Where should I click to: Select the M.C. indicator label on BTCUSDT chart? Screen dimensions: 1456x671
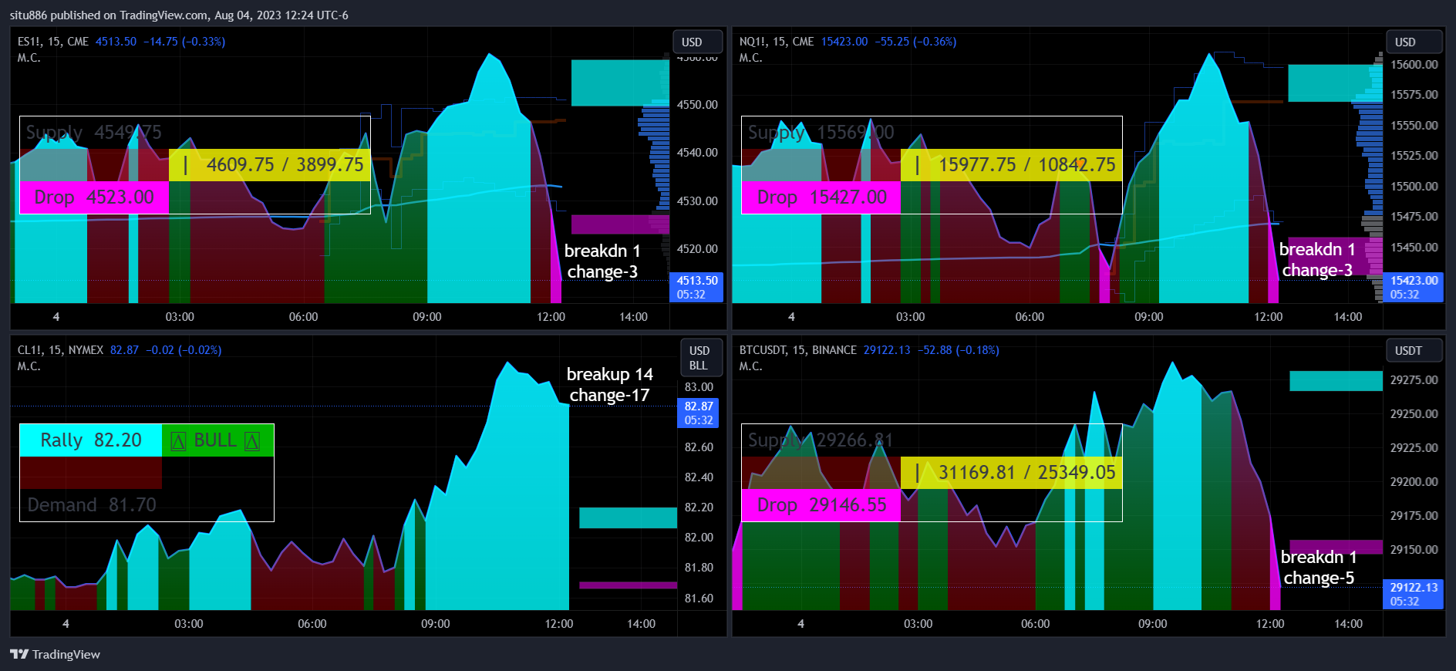coord(750,366)
